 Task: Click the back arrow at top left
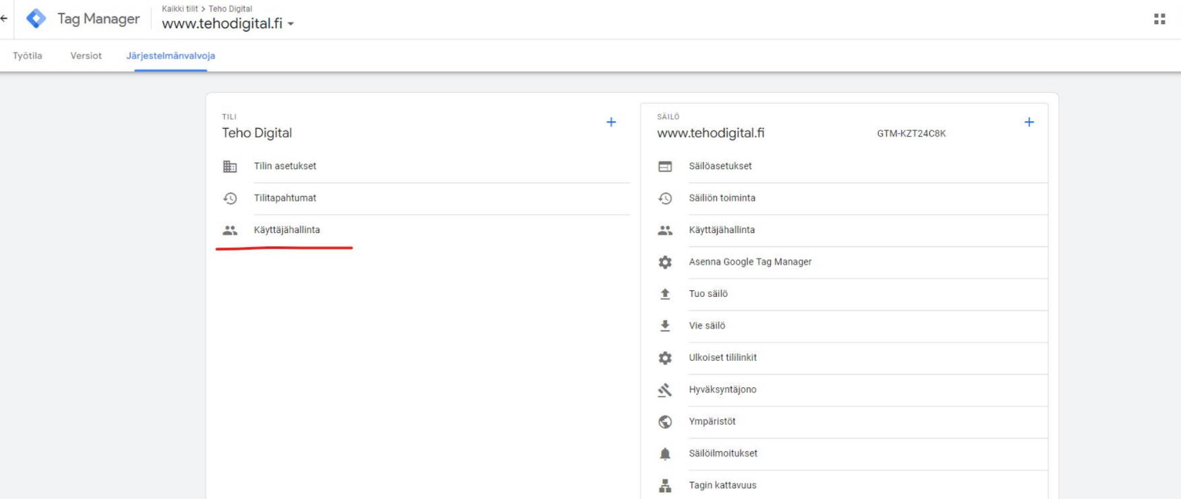point(4,19)
